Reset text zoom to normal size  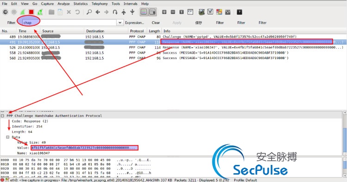tap(181, 12)
